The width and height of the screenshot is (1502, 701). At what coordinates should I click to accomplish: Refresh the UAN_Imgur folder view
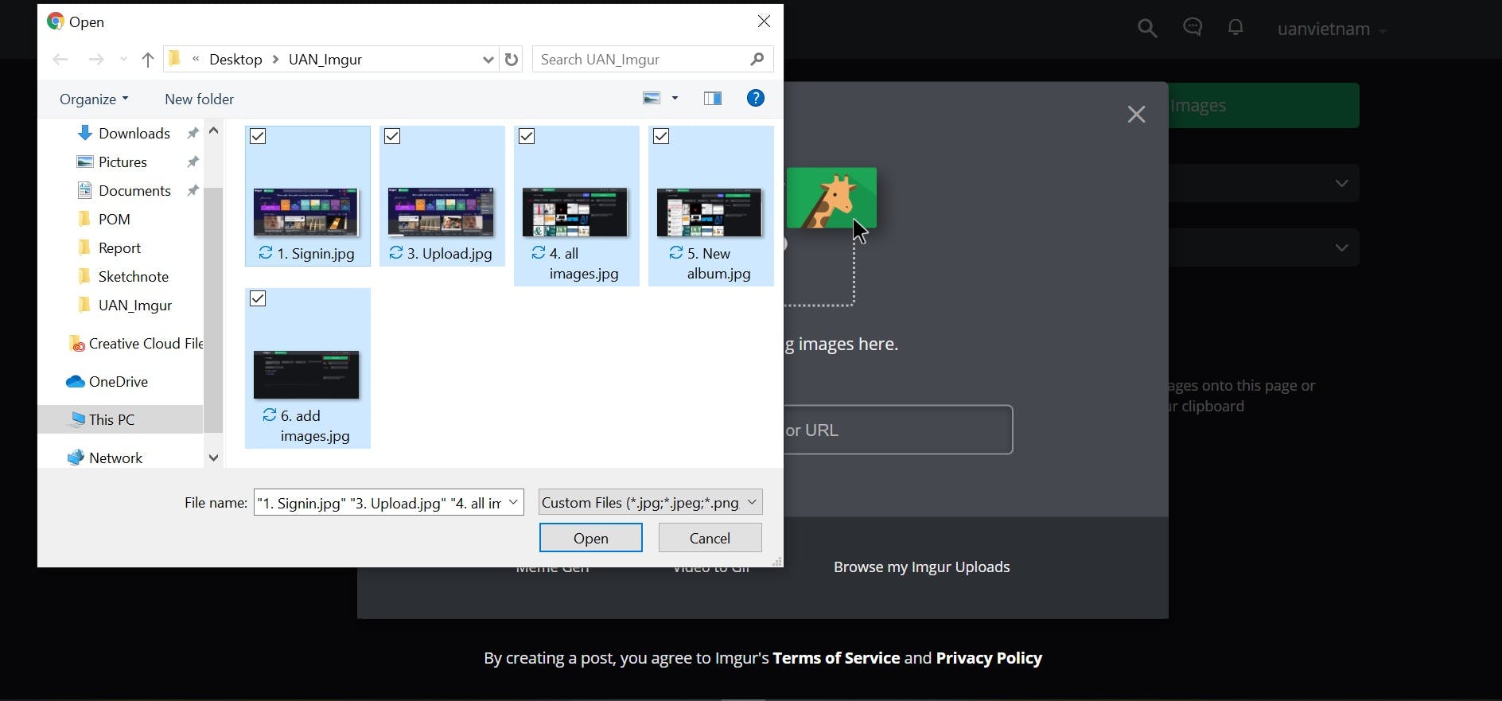click(x=512, y=60)
